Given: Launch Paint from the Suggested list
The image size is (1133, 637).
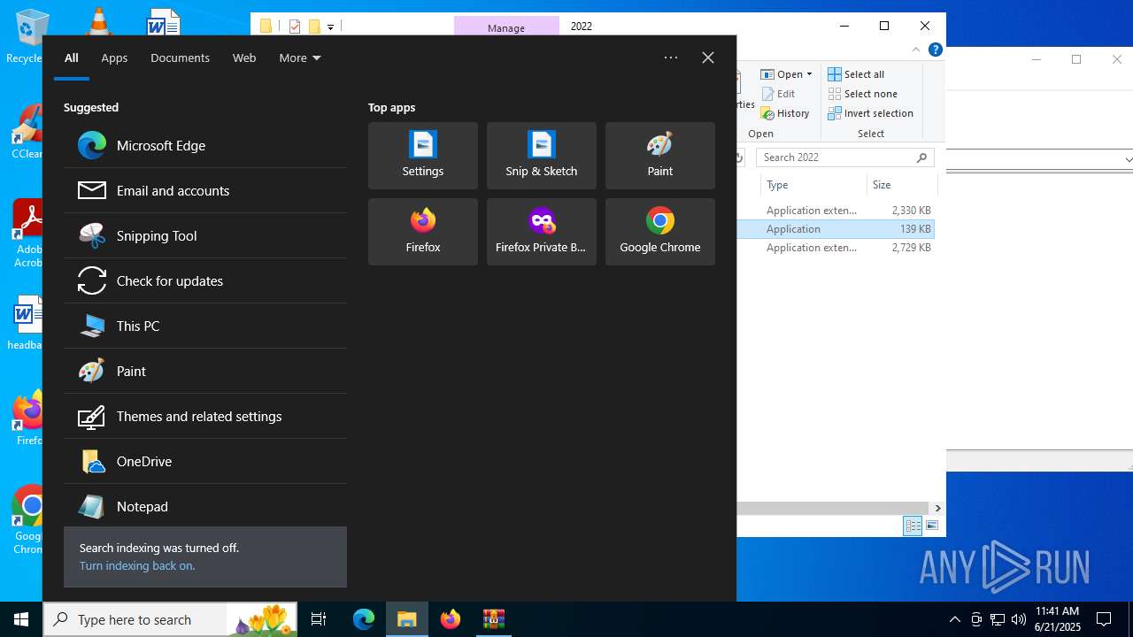Looking at the screenshot, I should (x=205, y=371).
